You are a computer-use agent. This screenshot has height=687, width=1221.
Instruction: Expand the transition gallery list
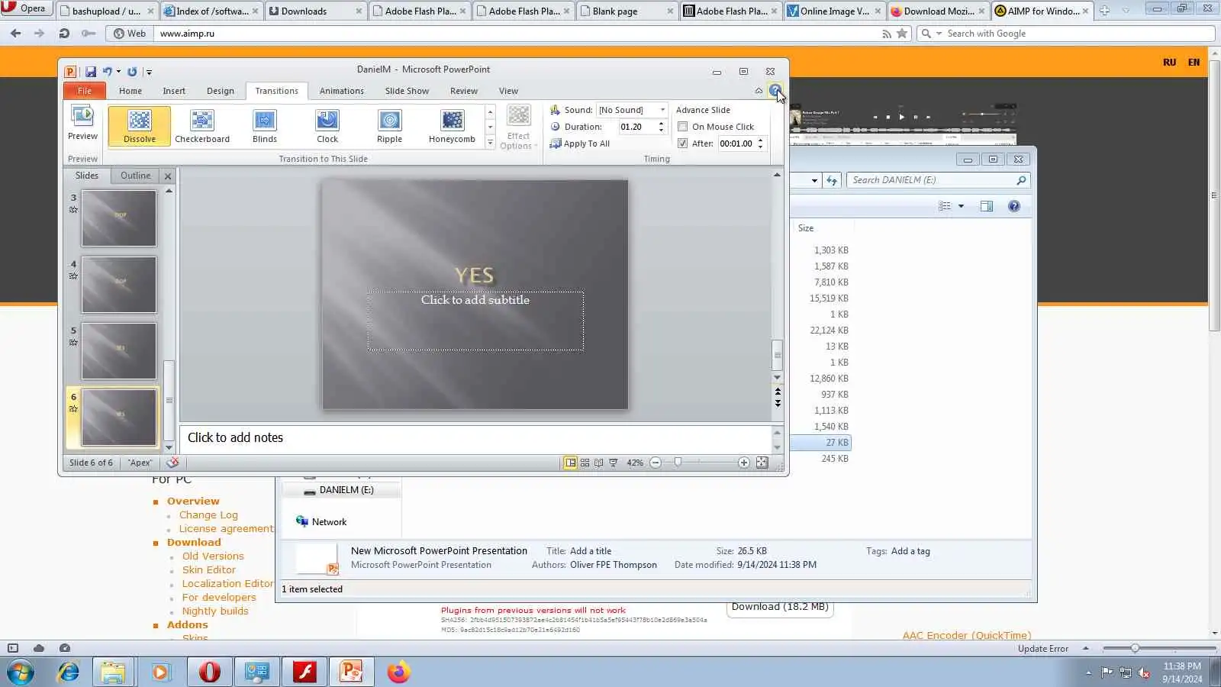tap(490, 143)
